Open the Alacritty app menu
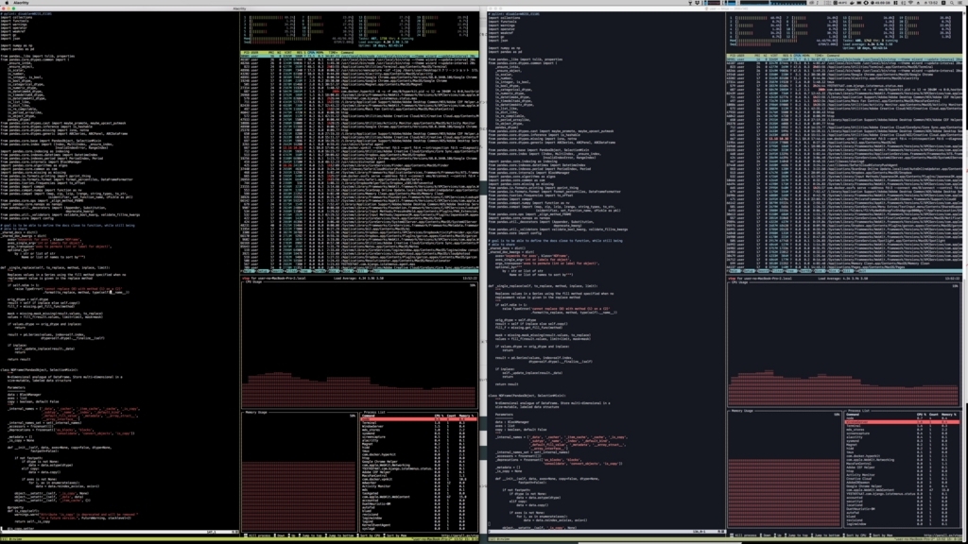The image size is (968, 544). click(22, 3)
